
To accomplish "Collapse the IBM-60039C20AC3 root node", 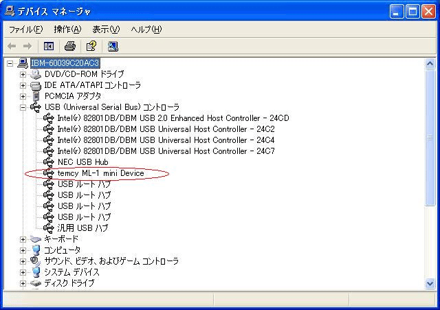I will click(x=10, y=63).
